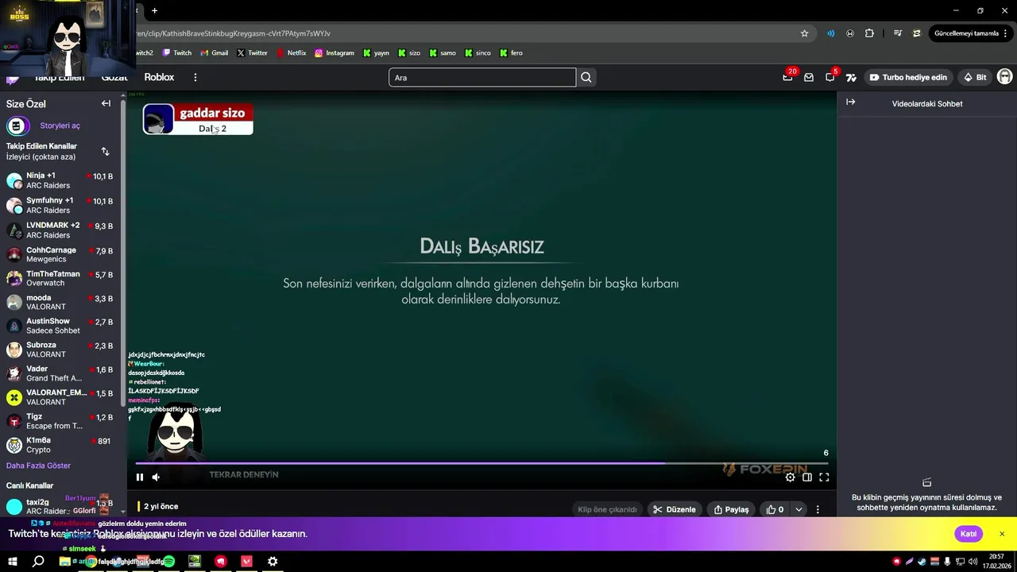The height and width of the screenshot is (572, 1017).
Task: Bookmark this page with the star icon
Action: click(x=804, y=33)
